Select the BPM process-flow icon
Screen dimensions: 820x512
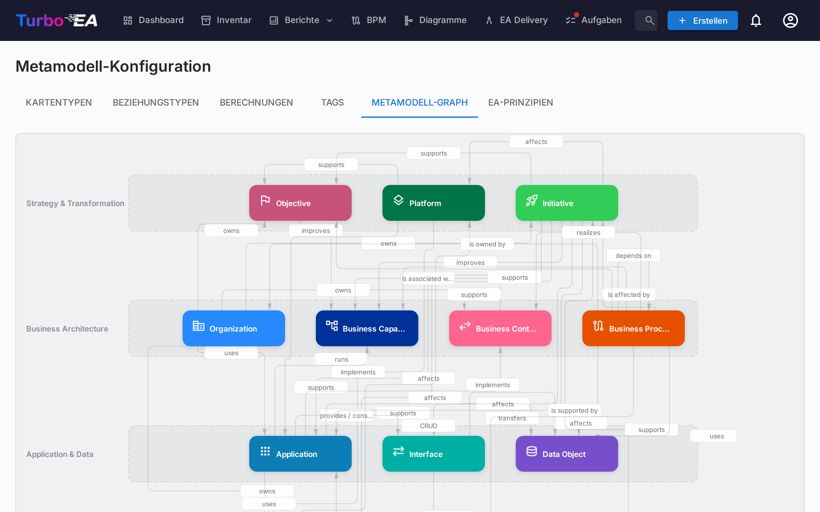click(356, 20)
